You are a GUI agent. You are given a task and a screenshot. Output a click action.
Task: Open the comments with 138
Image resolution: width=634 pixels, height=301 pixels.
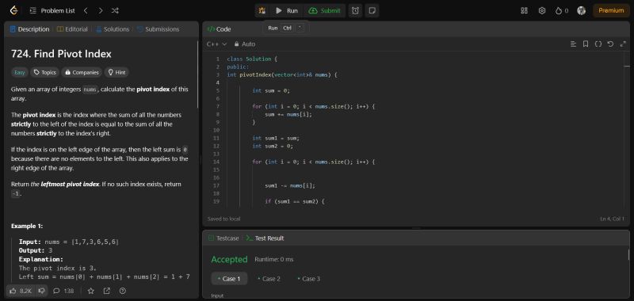point(63,291)
